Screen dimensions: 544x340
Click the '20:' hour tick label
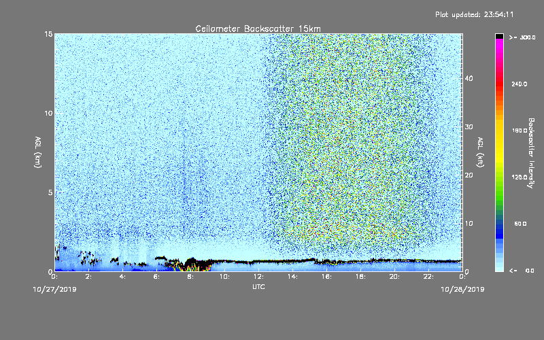[x=394, y=277]
